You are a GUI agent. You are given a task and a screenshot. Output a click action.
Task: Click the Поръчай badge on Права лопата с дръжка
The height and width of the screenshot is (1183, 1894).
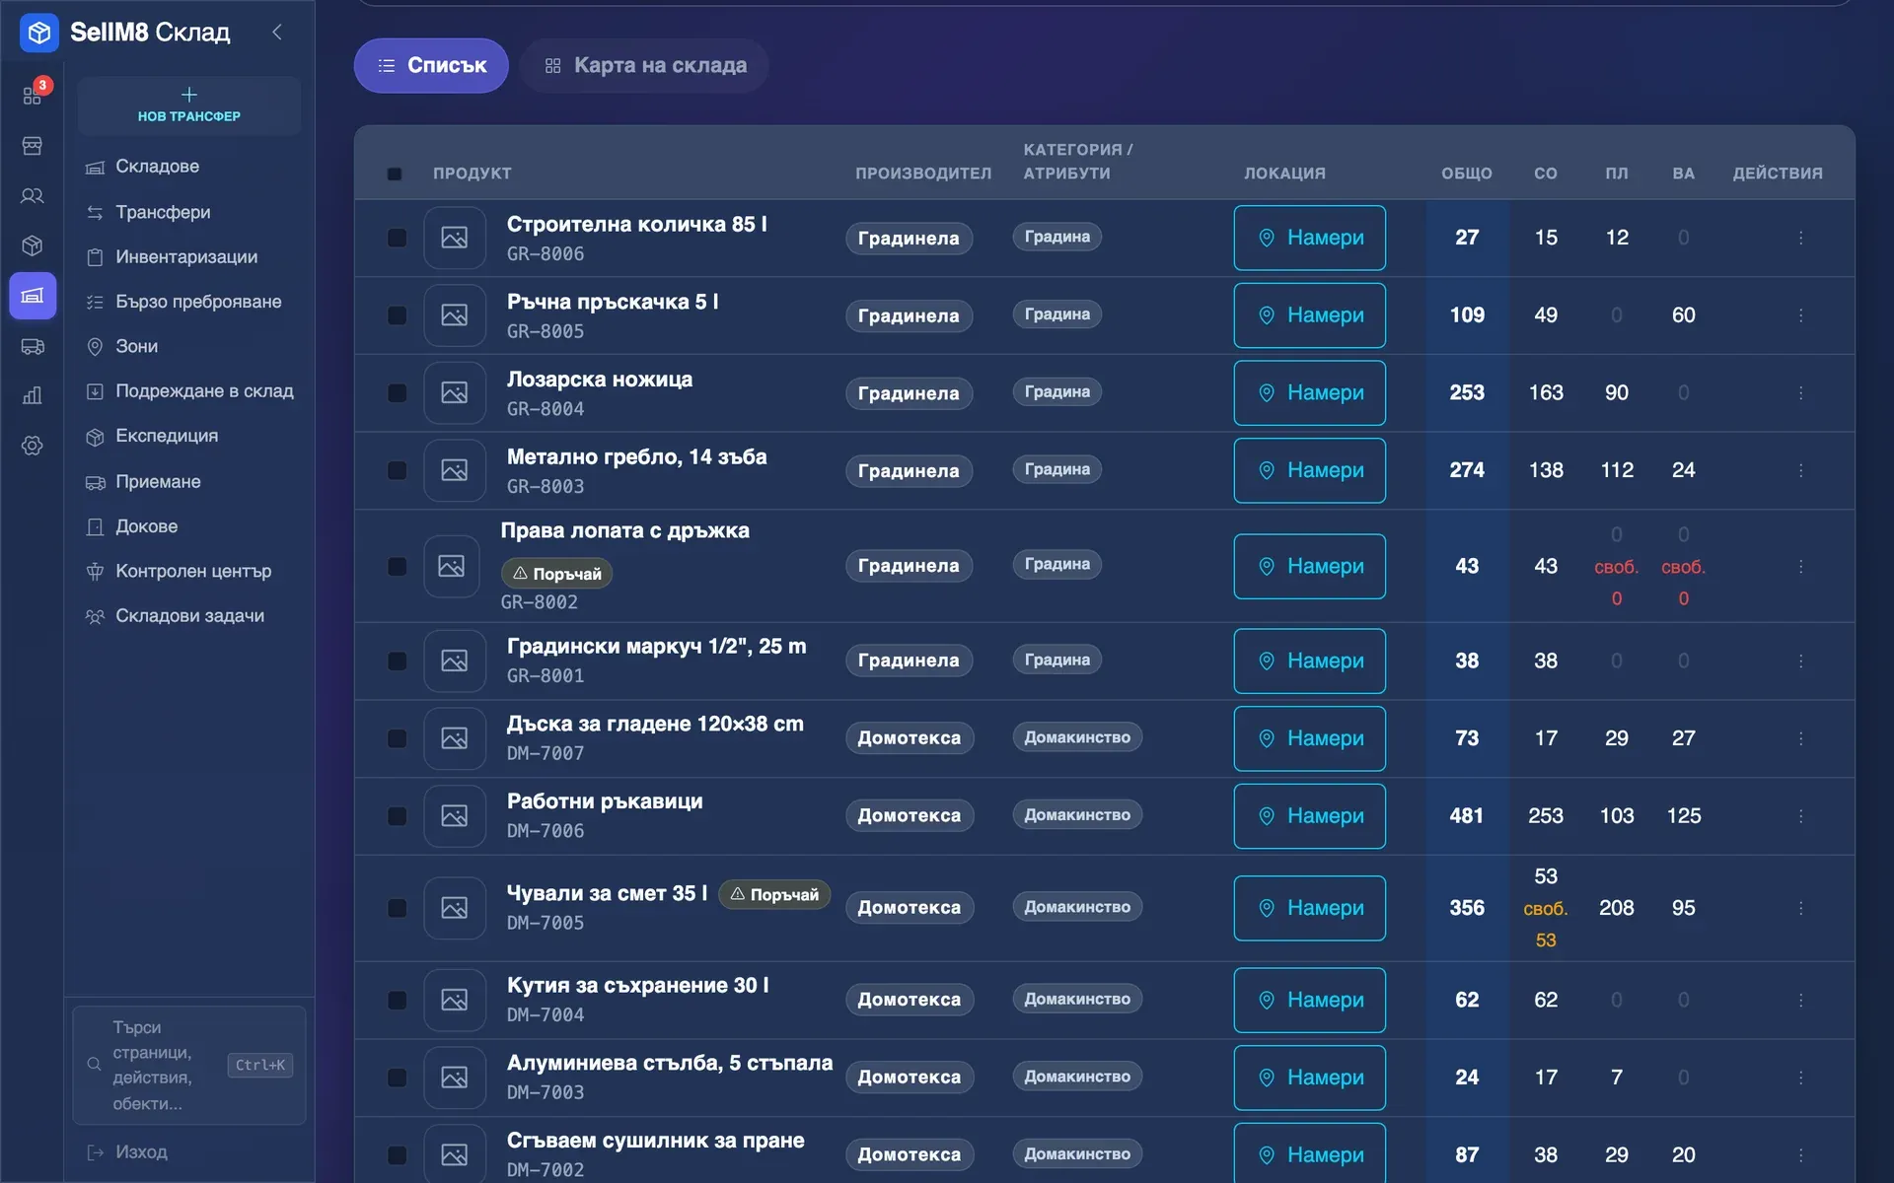556,574
